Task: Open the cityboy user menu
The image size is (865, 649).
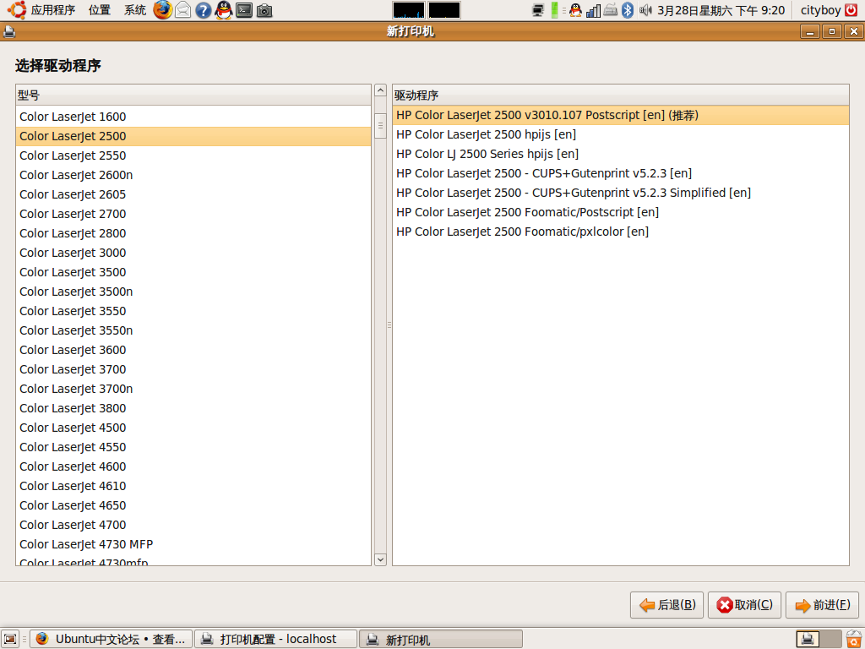Action: tap(820, 10)
